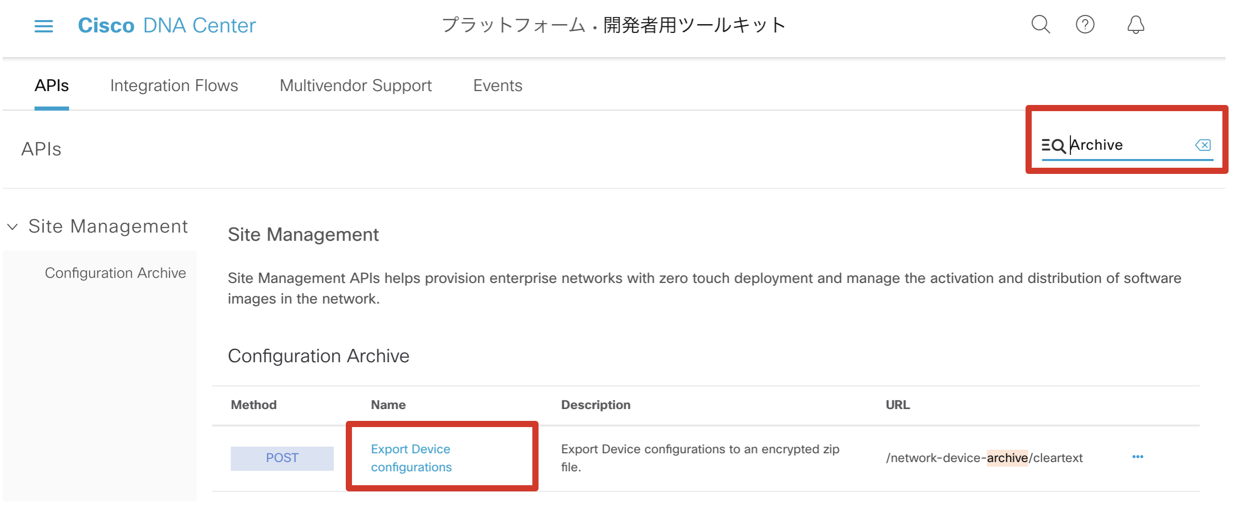Open the hamburger navigation menu
1243x531 pixels.
point(44,26)
